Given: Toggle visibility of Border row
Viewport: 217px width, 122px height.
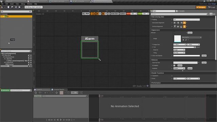Looking at the screenshot, I should 31,59.
